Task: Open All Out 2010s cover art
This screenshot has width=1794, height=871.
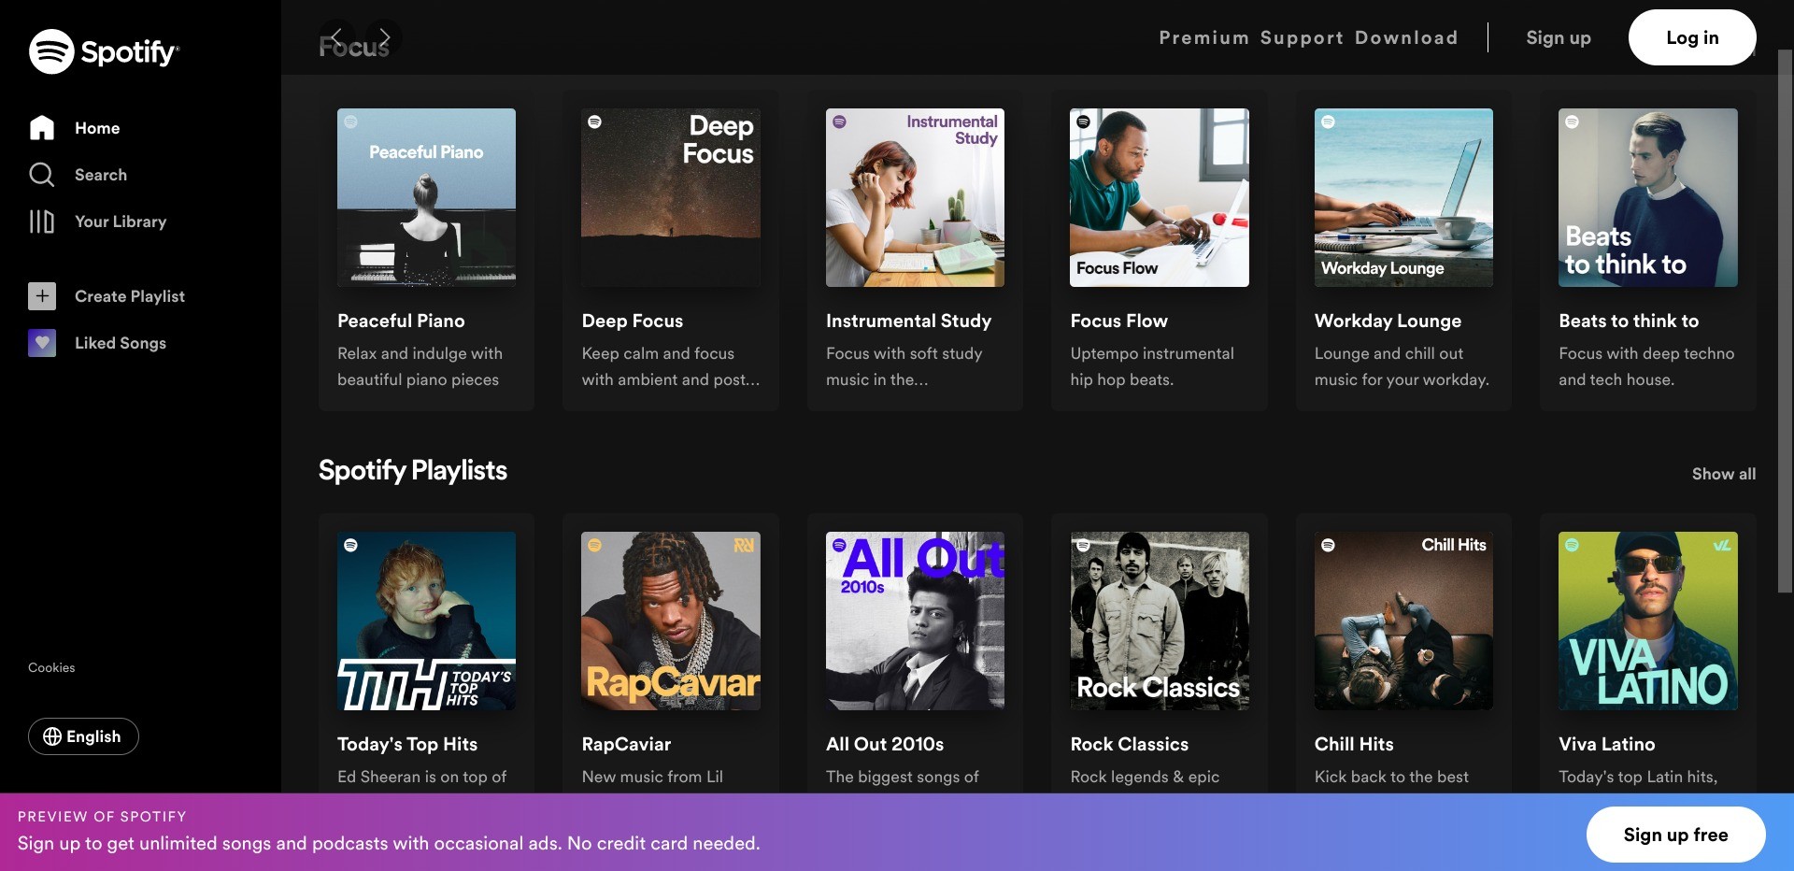Action: [x=915, y=621]
